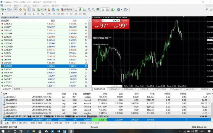Open the 文件(F) menu
The width and height of the screenshot is (213, 133).
point(8,6)
